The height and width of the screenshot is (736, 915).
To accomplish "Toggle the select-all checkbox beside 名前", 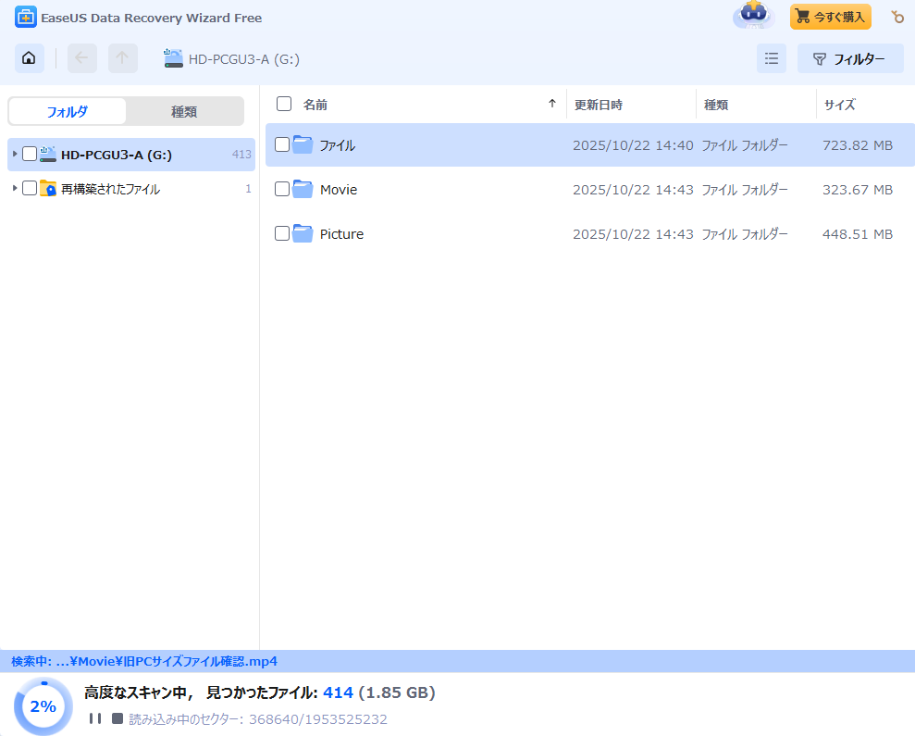I will coord(284,104).
